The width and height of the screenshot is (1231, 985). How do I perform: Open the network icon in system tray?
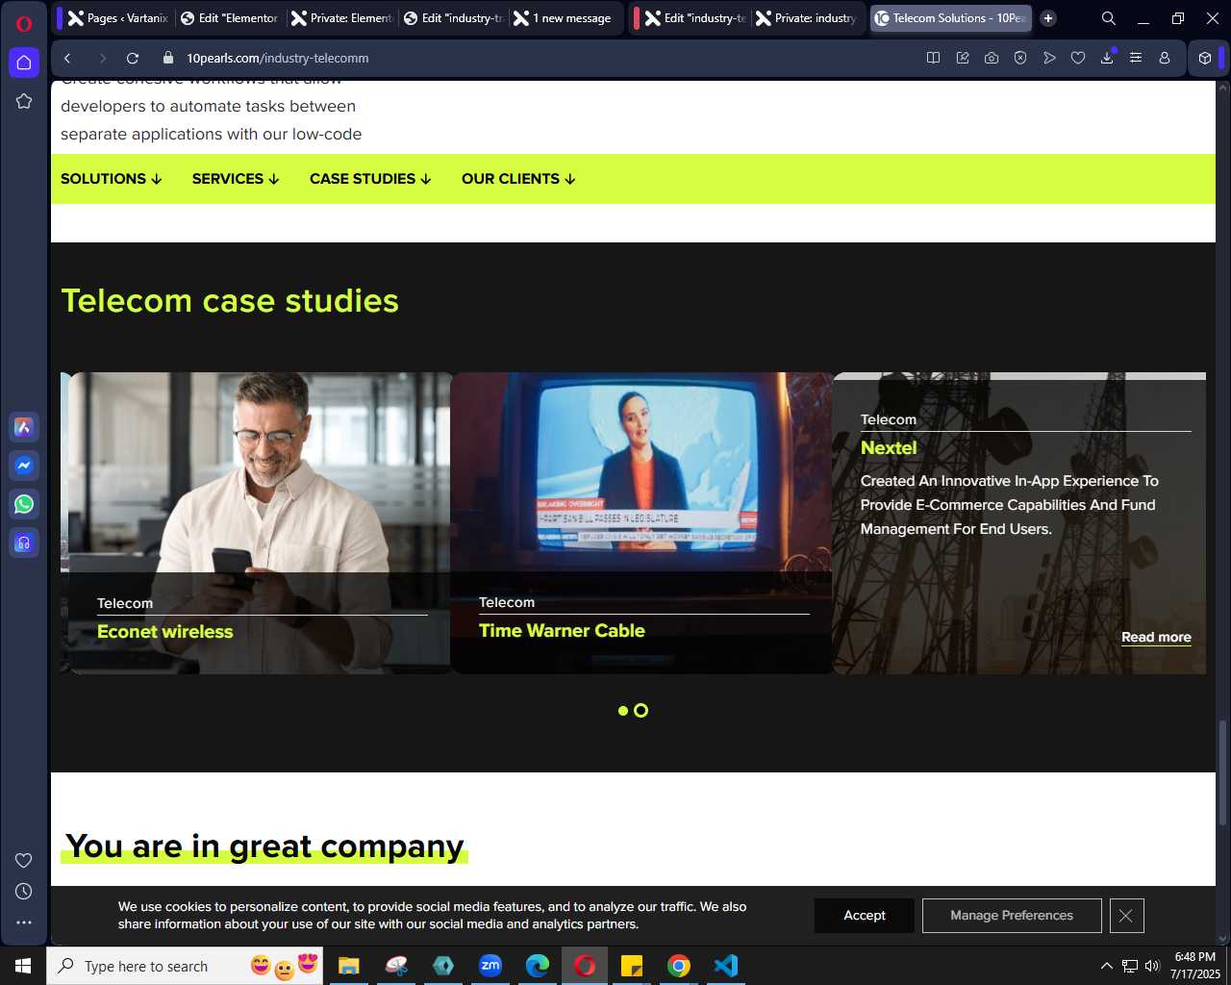pyautogui.click(x=1130, y=966)
